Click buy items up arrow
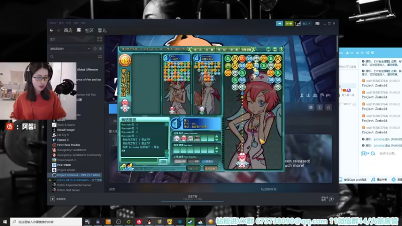The width and height of the screenshot is (402, 226). pos(217,148)
